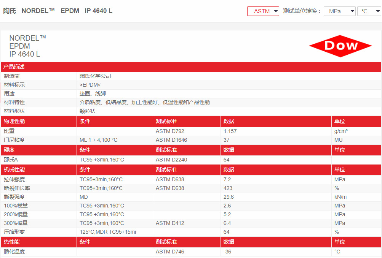Select the elongation at break value '423'
This screenshot has width=382, height=258.
[228, 188]
